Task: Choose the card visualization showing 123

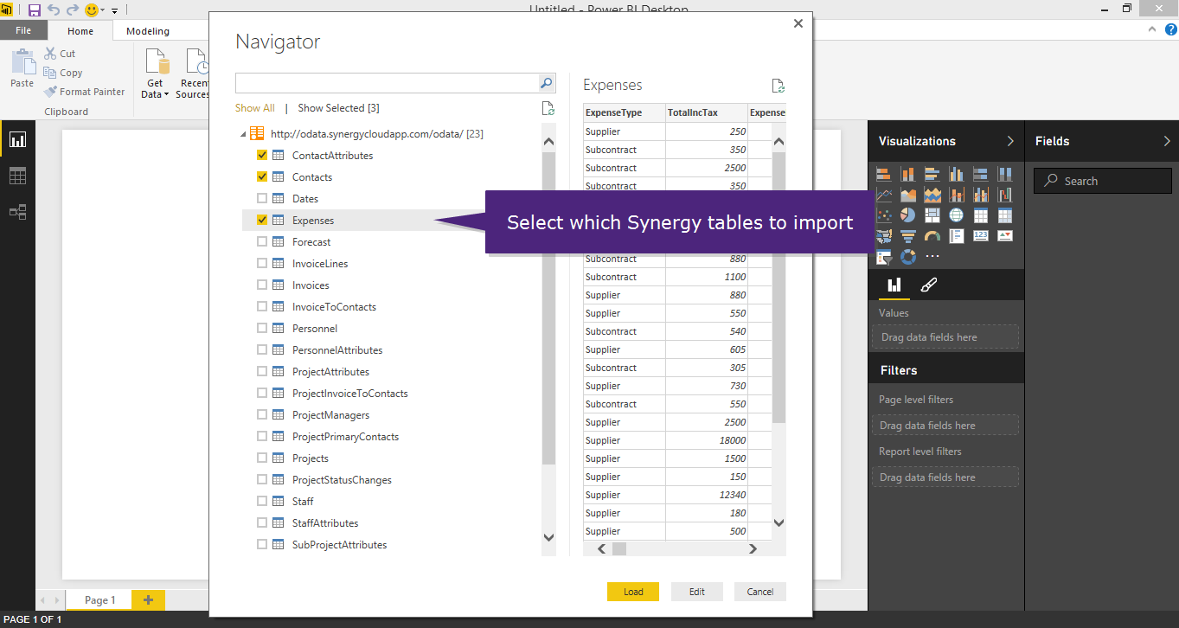Action: (980, 235)
